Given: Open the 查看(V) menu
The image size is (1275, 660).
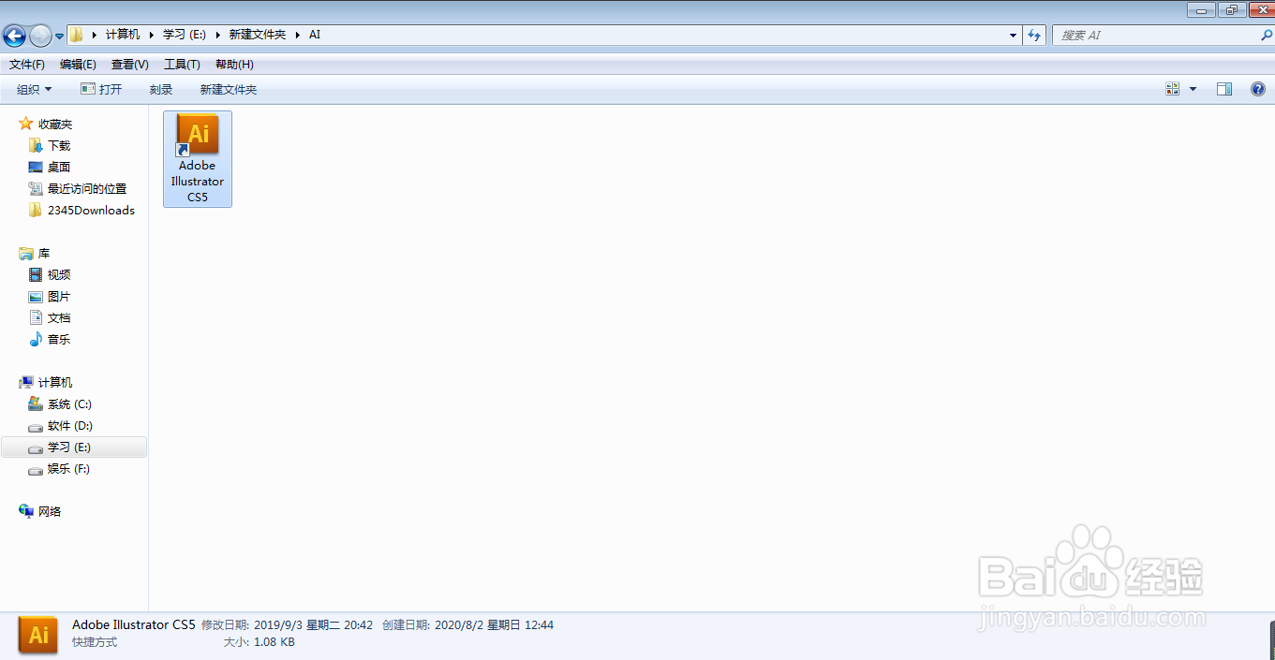Looking at the screenshot, I should click(130, 65).
